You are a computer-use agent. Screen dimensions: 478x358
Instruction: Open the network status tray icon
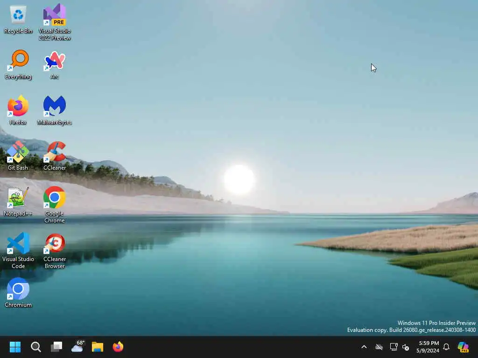click(394, 347)
